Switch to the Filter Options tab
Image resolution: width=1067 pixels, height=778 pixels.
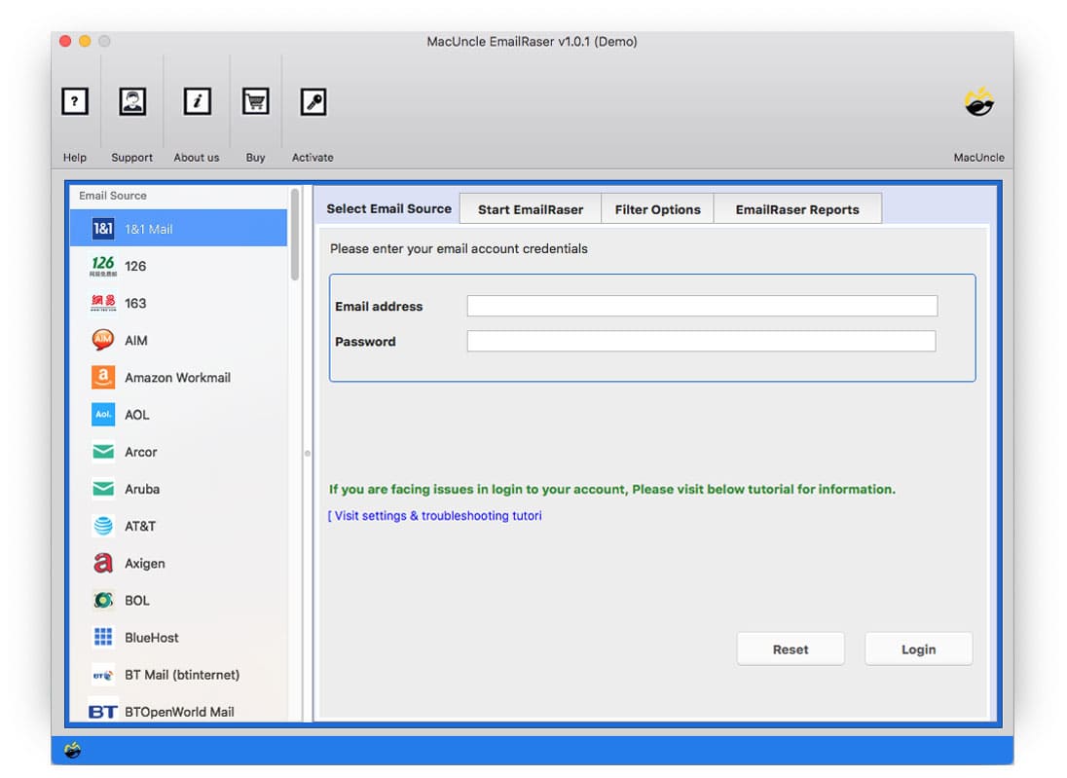tap(657, 207)
